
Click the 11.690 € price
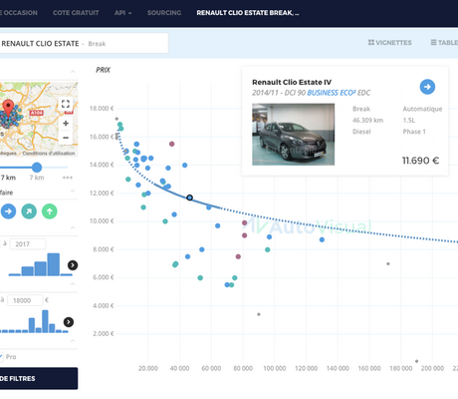click(x=421, y=161)
